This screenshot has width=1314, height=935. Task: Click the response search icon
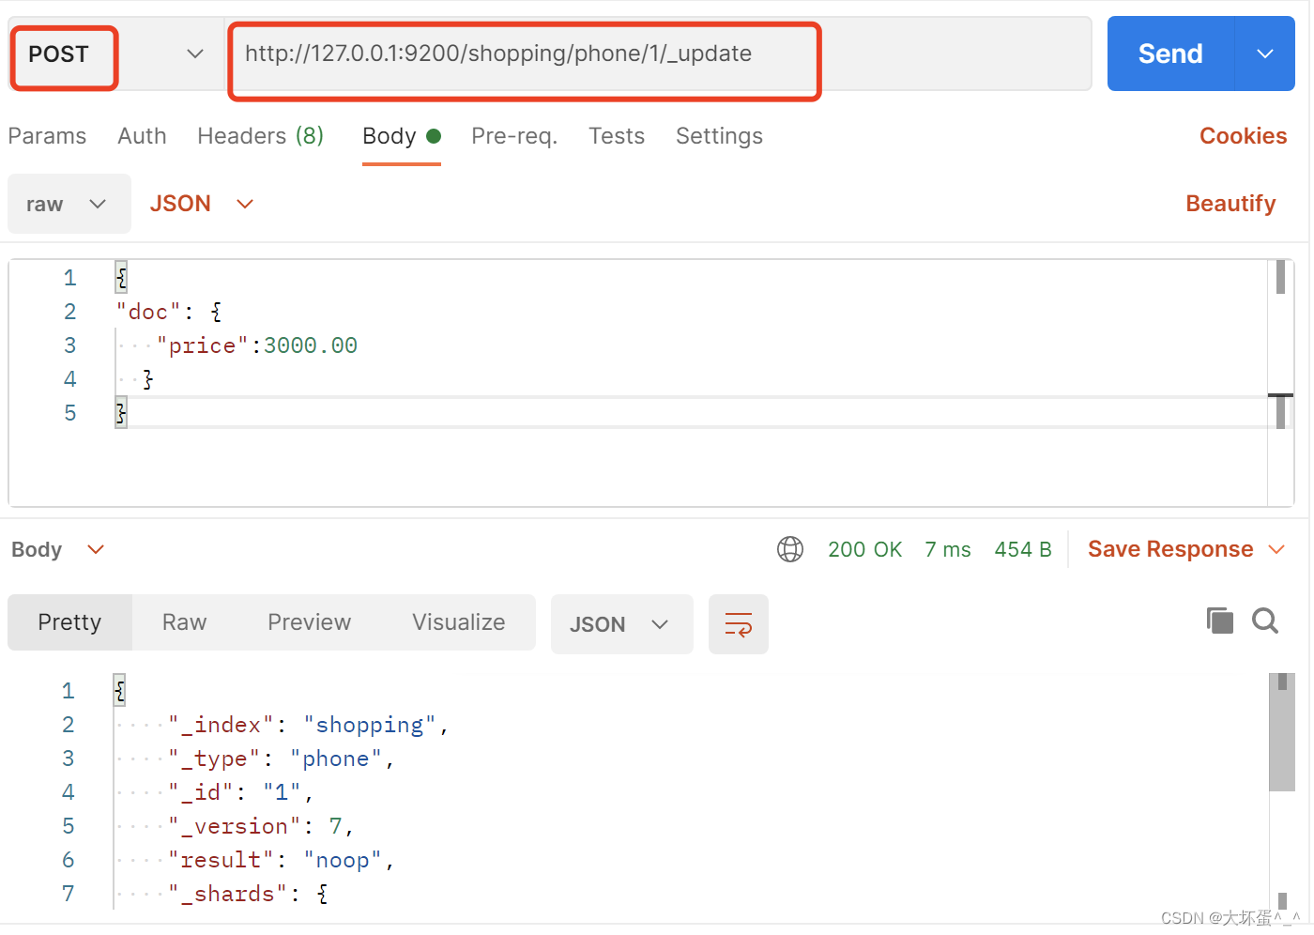coord(1264,621)
